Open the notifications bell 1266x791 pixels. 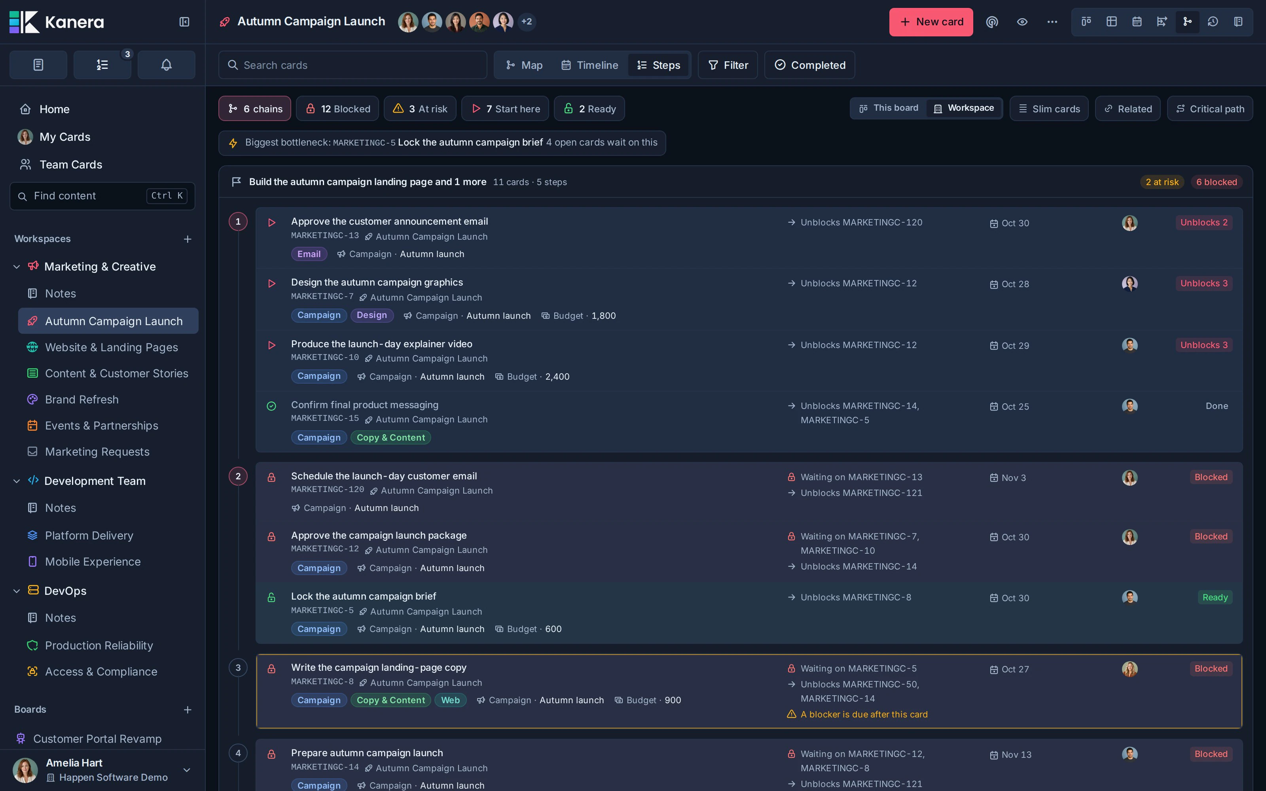(166, 65)
